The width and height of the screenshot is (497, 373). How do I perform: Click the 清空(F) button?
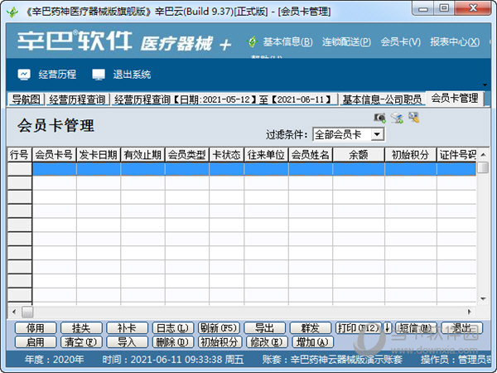point(81,342)
